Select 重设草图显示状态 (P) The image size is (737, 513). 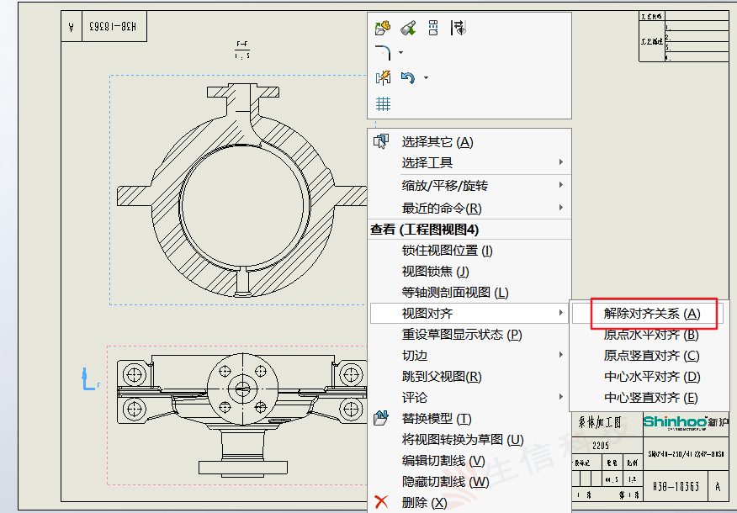(x=470, y=335)
